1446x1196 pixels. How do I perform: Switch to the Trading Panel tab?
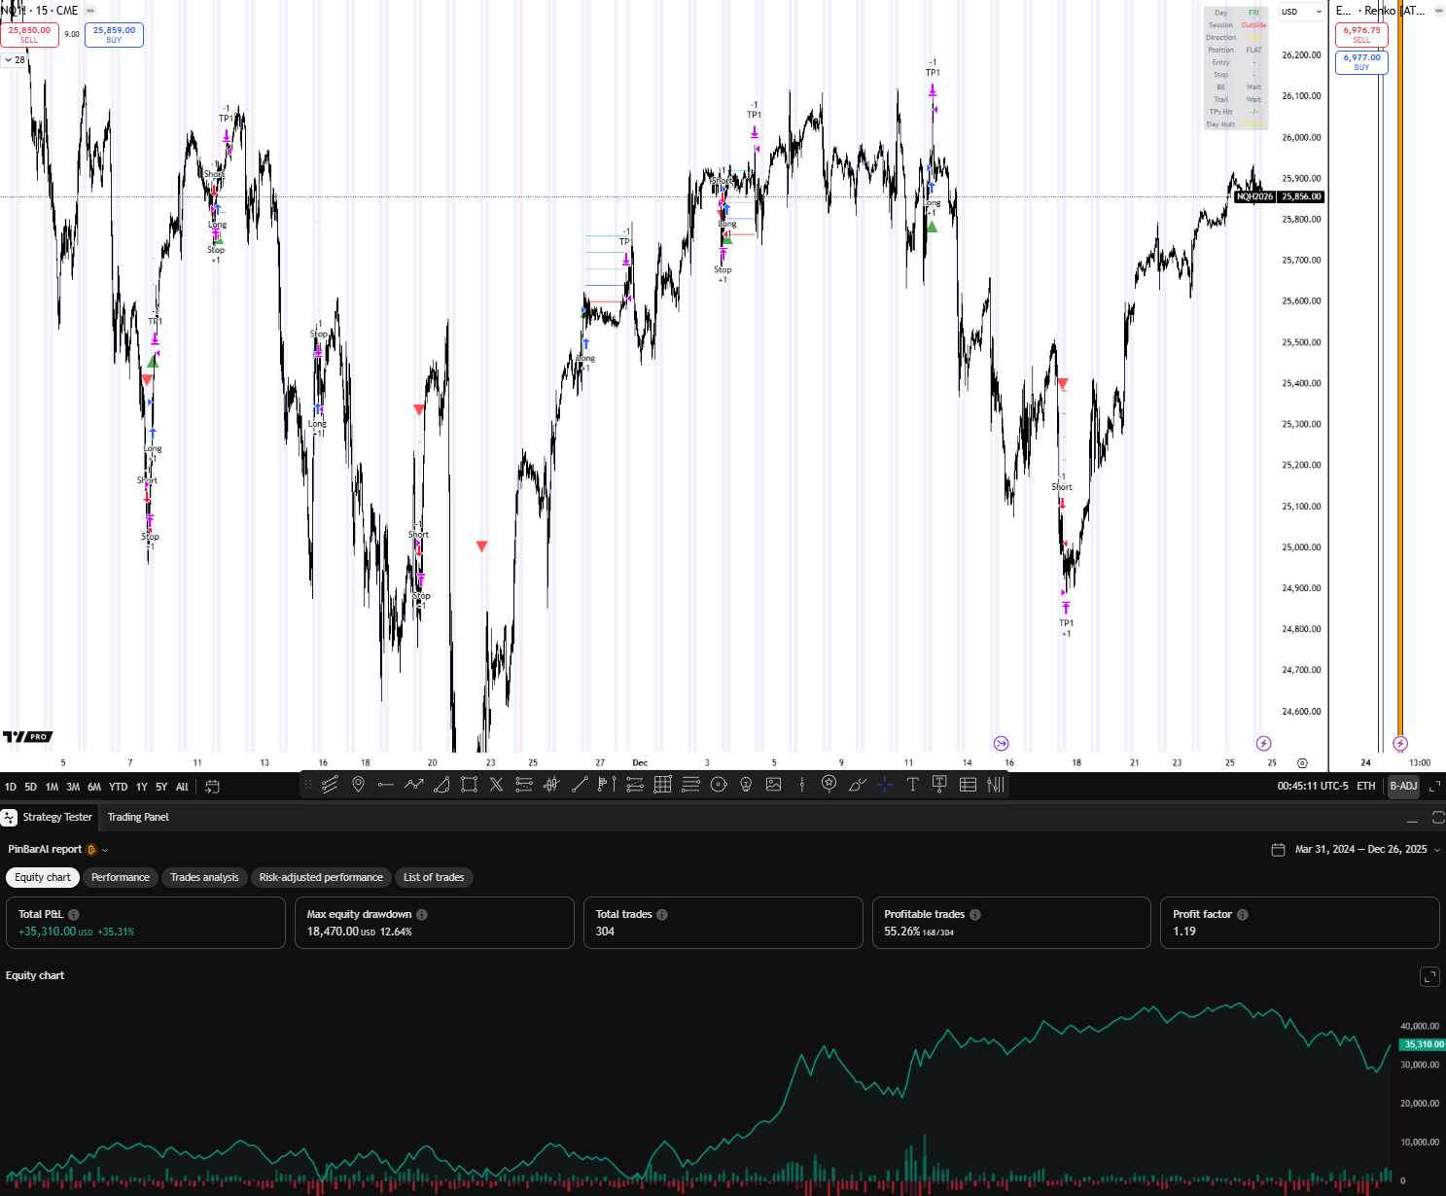138,817
